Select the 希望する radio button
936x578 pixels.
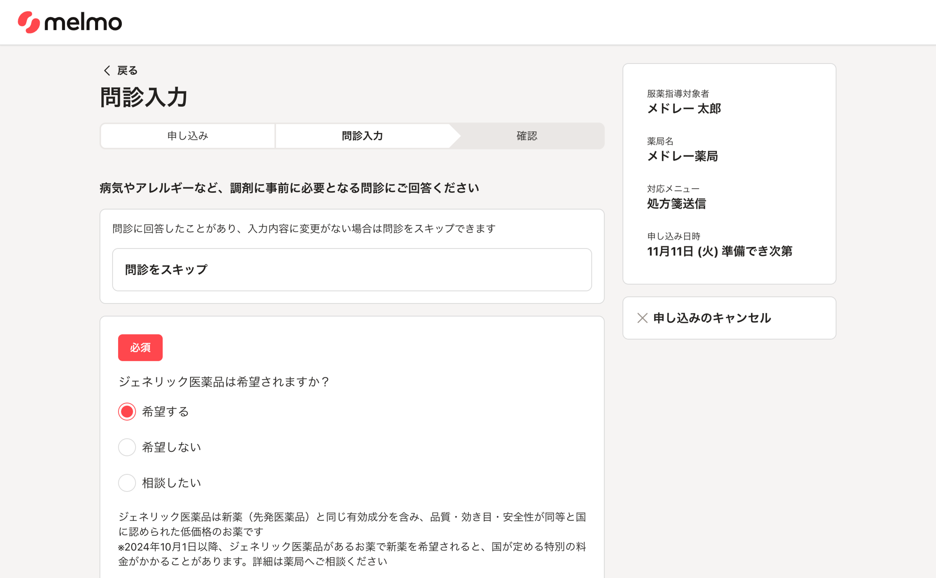coord(127,412)
